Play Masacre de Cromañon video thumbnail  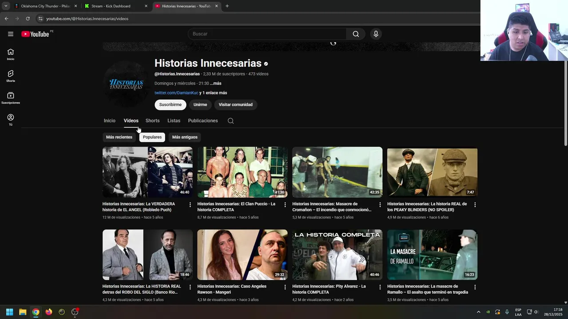pos(337,172)
